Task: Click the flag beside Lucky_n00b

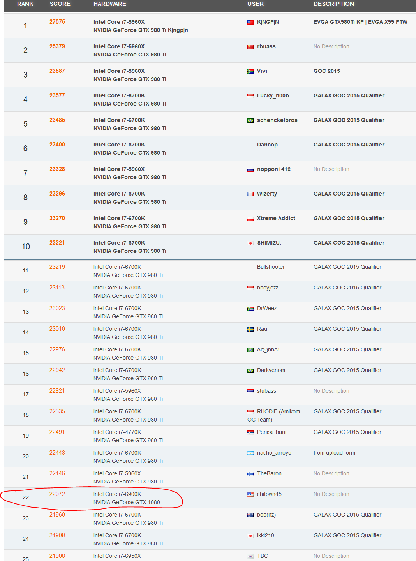Action: coord(250,96)
